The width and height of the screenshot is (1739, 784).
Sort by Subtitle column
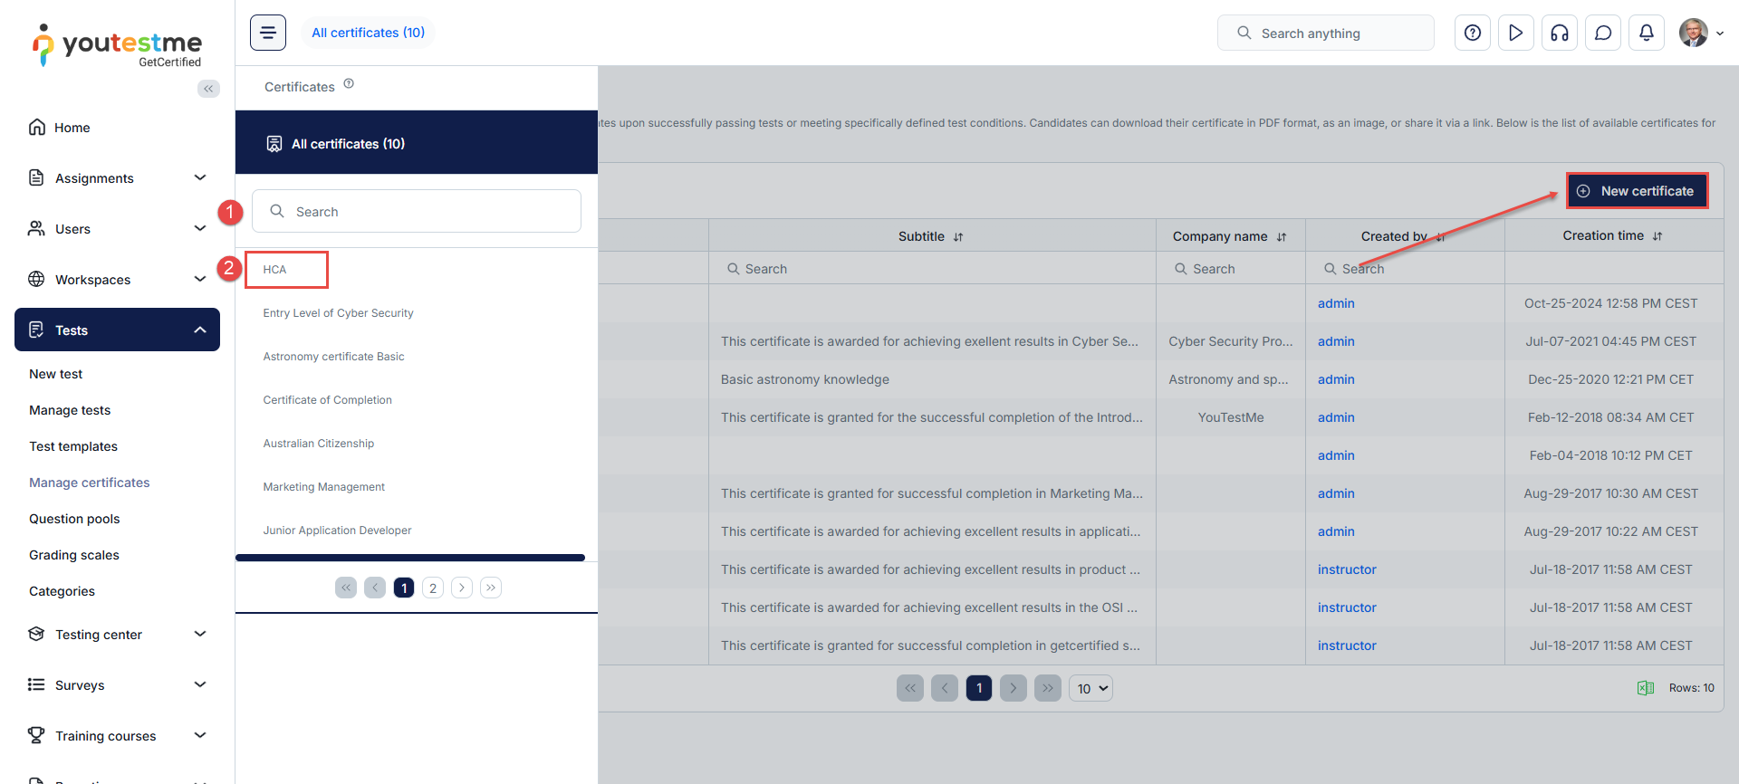958,237
